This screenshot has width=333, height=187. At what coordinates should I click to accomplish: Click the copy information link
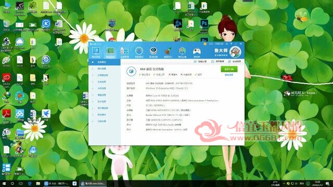click(229, 75)
